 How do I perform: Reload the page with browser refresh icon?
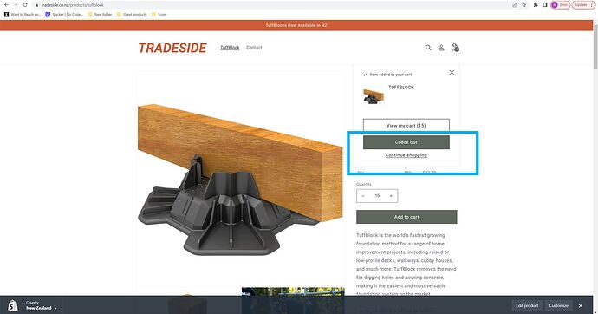25,5
